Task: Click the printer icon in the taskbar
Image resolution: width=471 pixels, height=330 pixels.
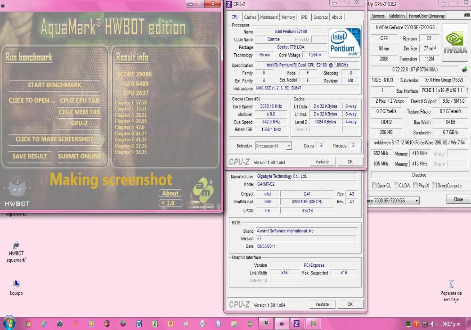Action: tap(202, 324)
